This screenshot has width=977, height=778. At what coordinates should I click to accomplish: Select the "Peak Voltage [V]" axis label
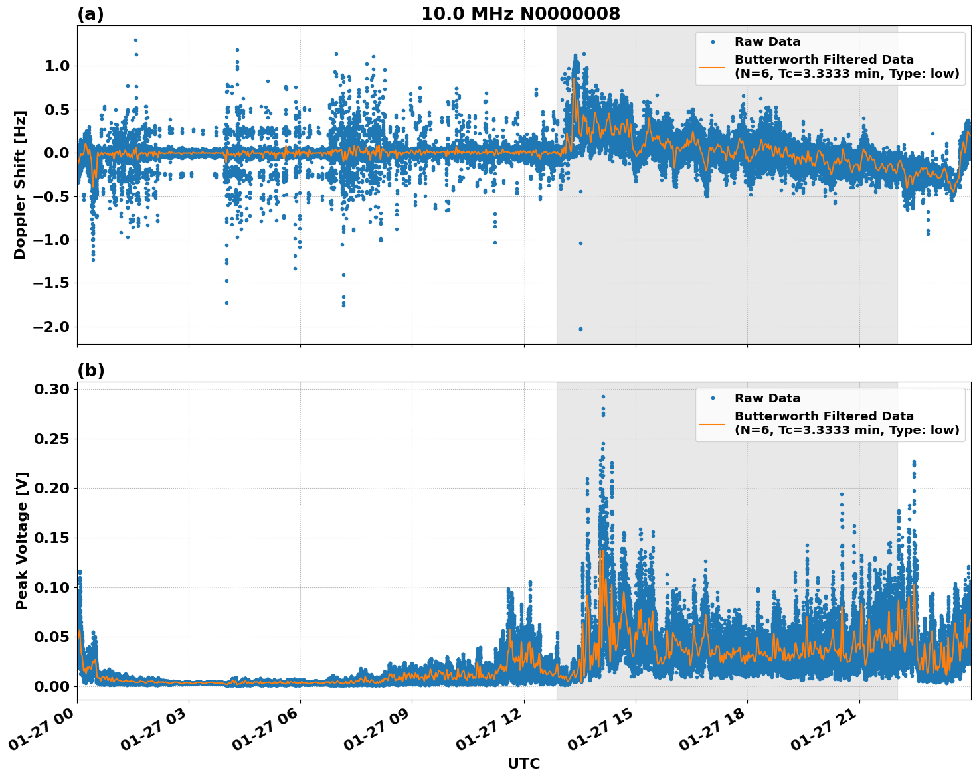[22, 540]
